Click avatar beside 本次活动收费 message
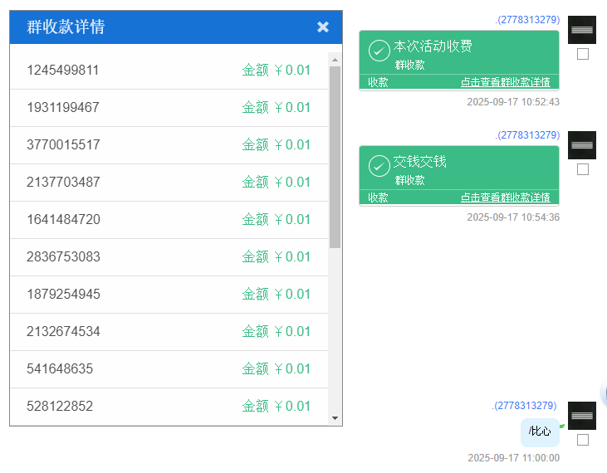 coord(582,30)
